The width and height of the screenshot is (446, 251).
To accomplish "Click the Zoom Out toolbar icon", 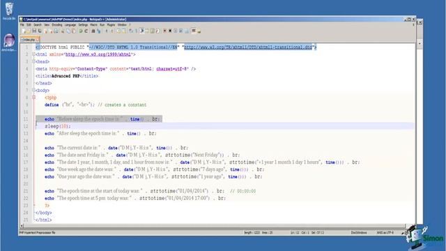I will pos(111,31).
